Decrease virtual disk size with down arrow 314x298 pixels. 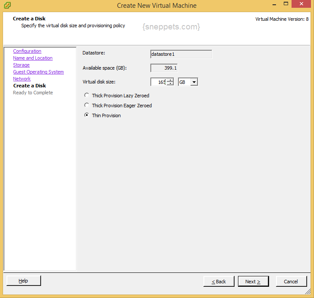pyautogui.click(x=170, y=83)
